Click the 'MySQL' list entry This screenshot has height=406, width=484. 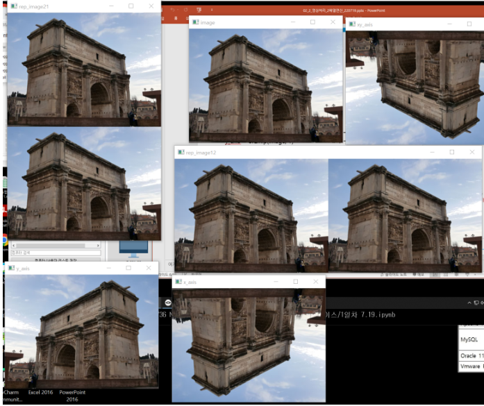(471, 339)
